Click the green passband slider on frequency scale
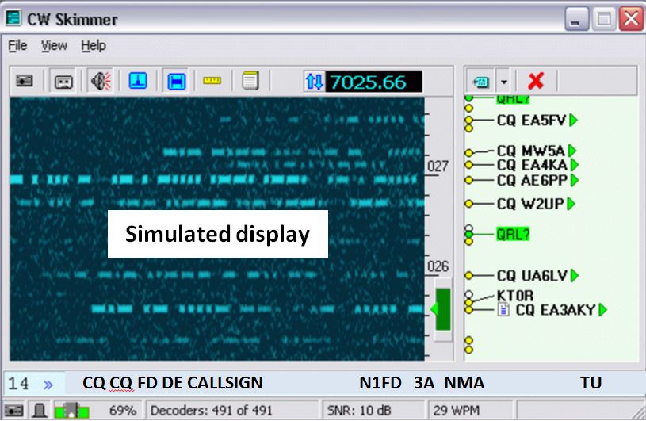 (443, 309)
